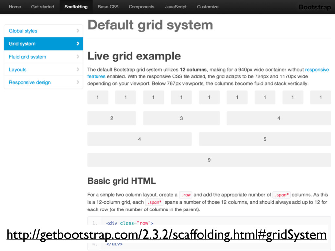Click chevron beside Fluid grid system

[78, 57]
